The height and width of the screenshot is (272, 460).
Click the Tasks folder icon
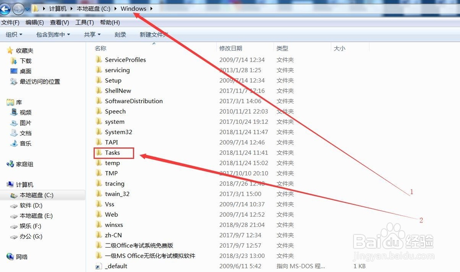click(98, 153)
